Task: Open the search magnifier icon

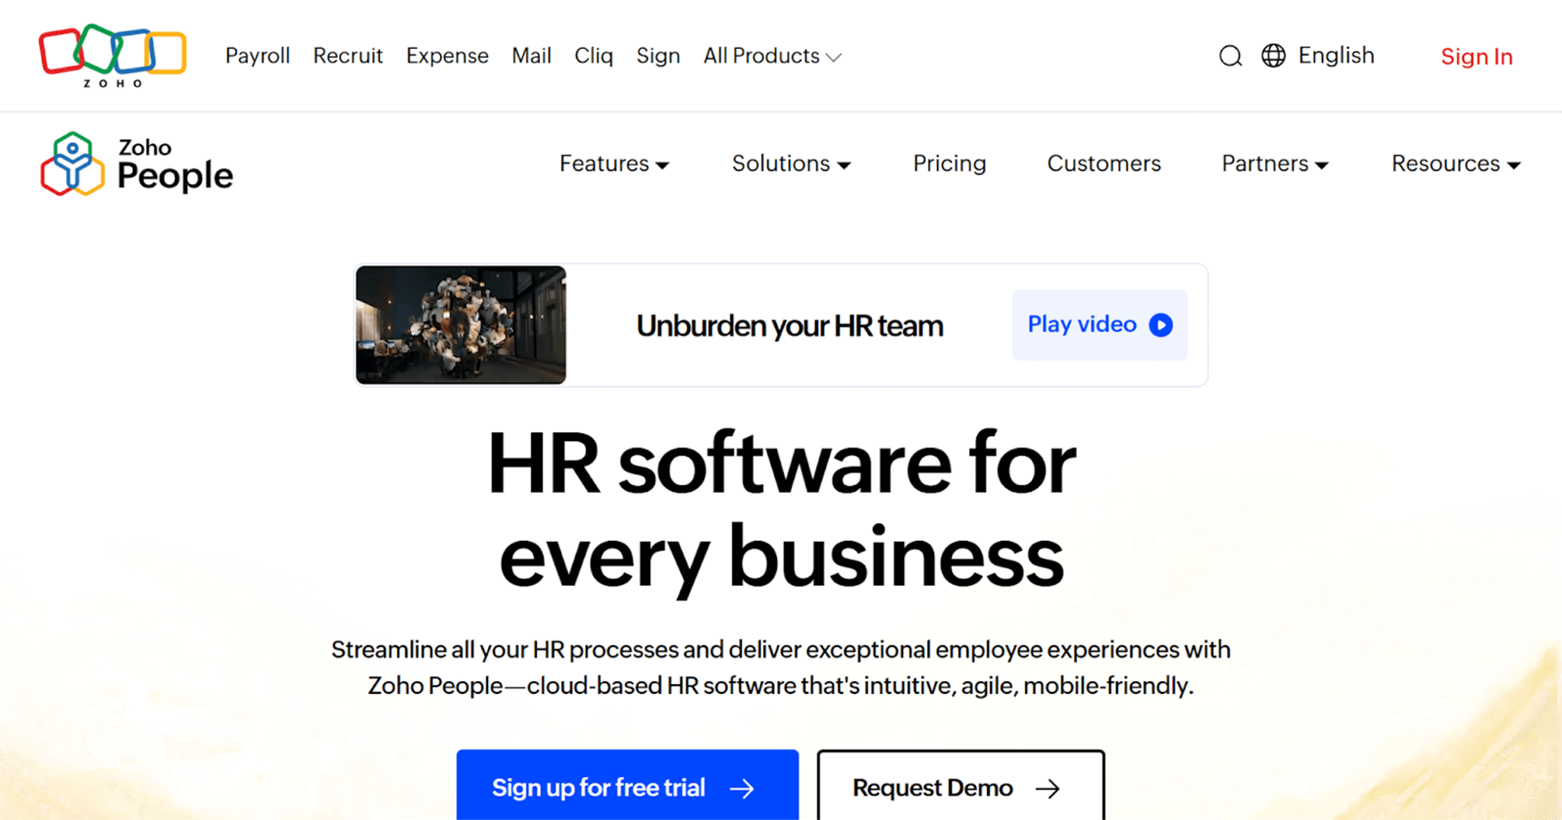Action: (x=1230, y=56)
